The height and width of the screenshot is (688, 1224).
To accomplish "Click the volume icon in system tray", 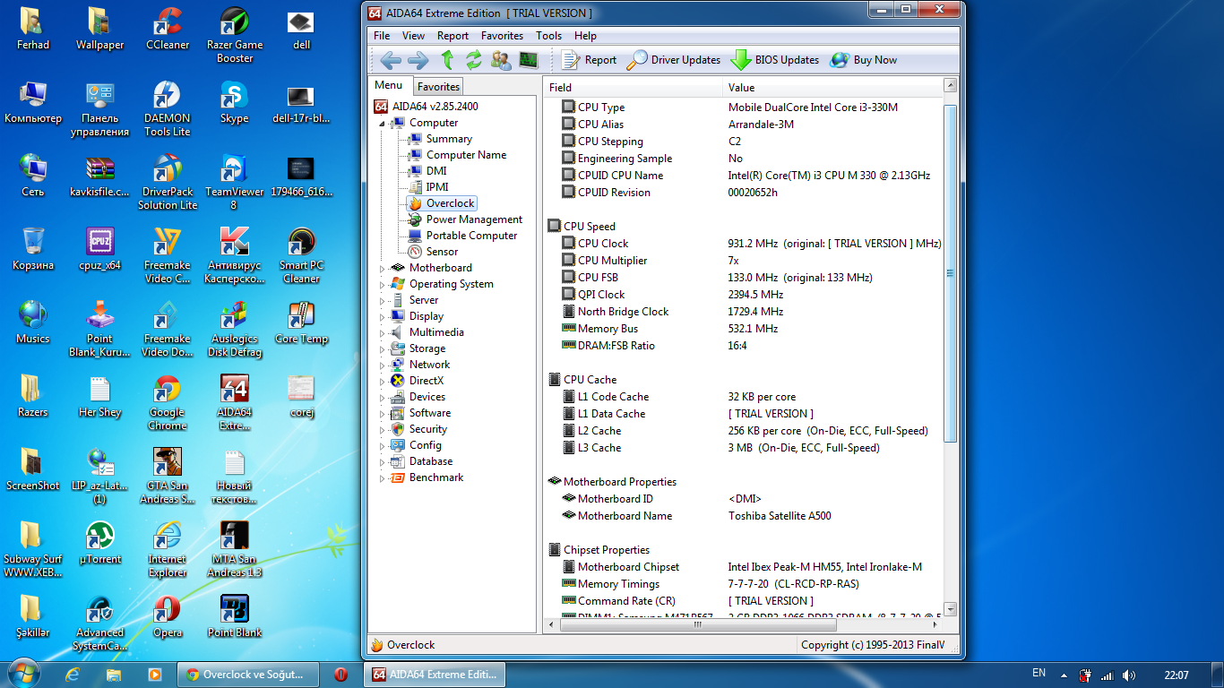I will [x=1128, y=675].
